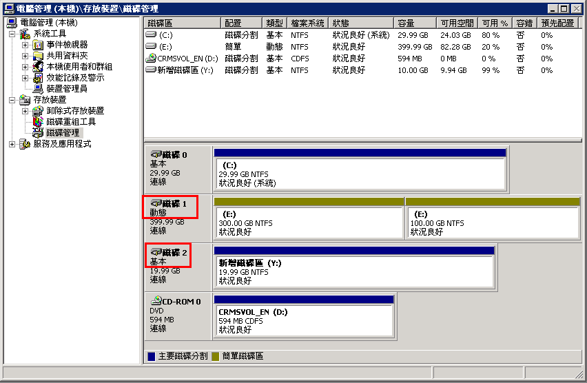Select the (C:) 29.99 GB NTFS partition block
Image resolution: width=587 pixels, height=383 pixels.
tap(360, 174)
